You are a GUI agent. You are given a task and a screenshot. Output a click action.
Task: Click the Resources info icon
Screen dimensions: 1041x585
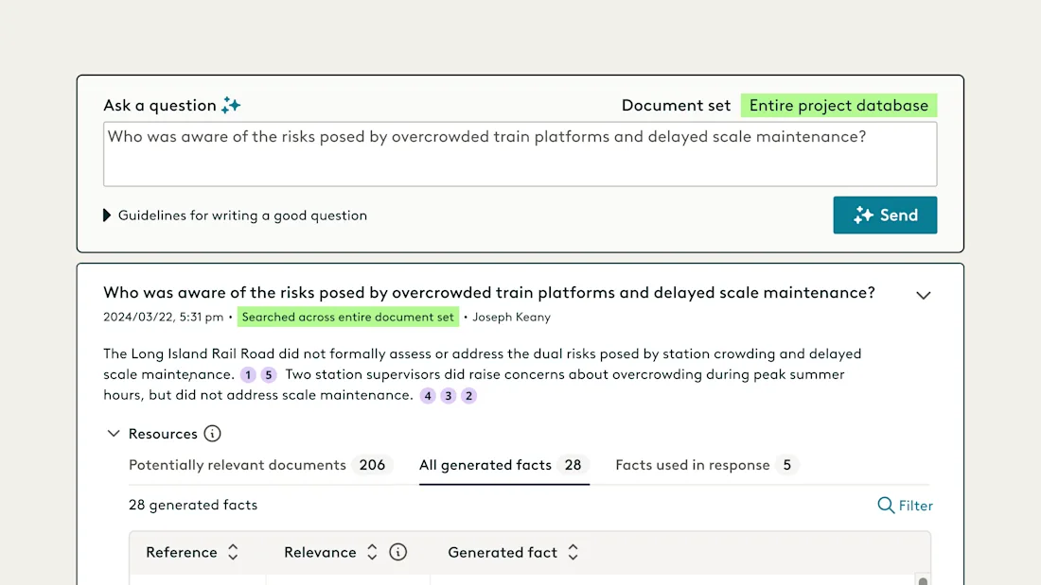(212, 434)
